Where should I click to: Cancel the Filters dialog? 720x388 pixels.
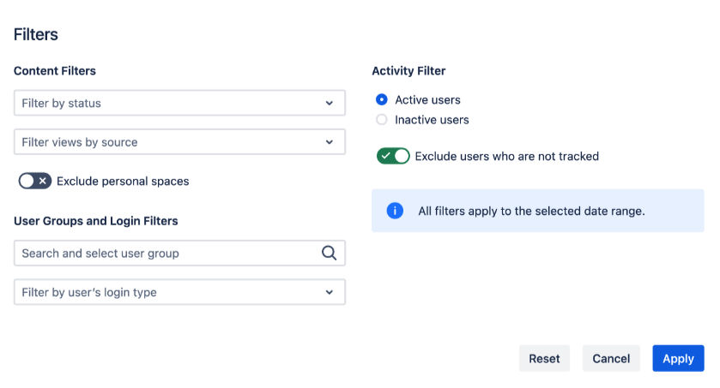pyautogui.click(x=611, y=359)
